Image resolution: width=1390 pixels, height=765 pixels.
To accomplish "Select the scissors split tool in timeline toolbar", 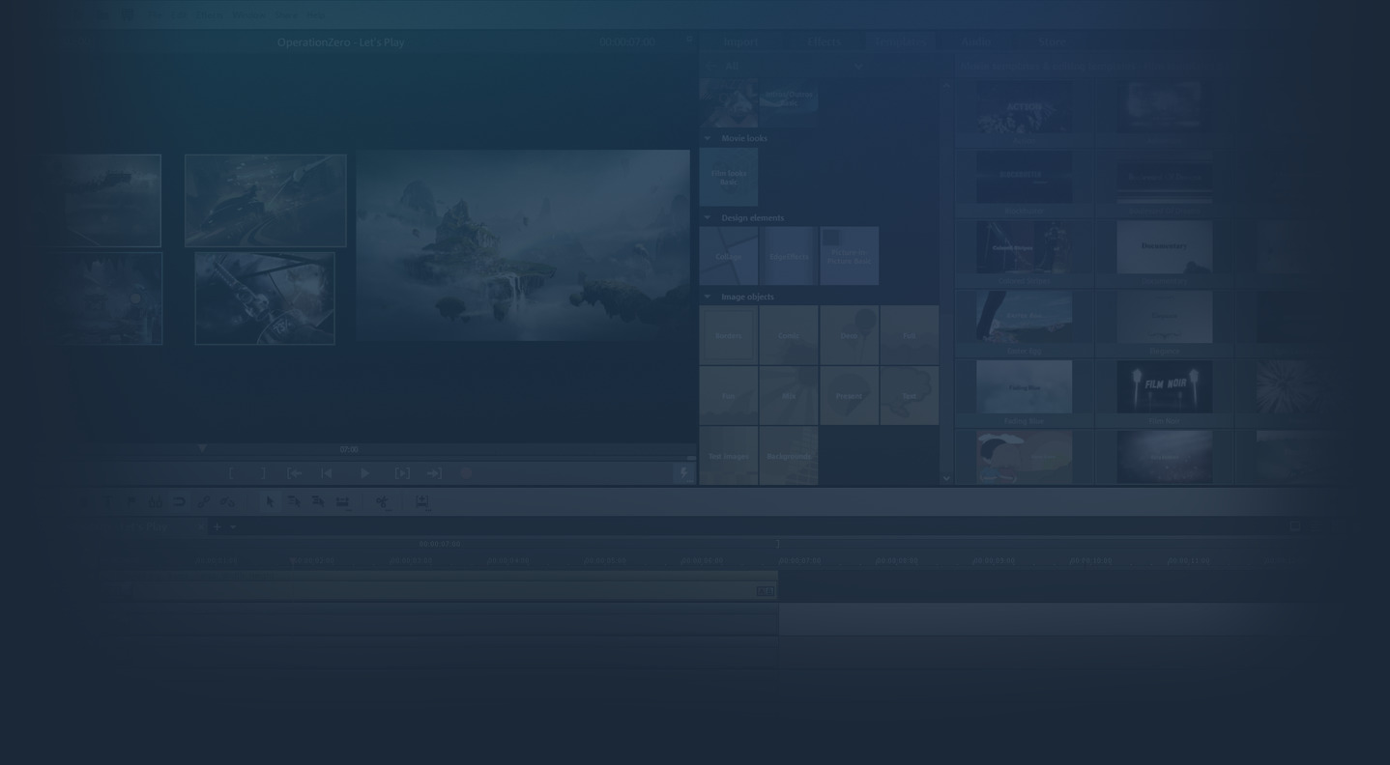I will pos(382,502).
